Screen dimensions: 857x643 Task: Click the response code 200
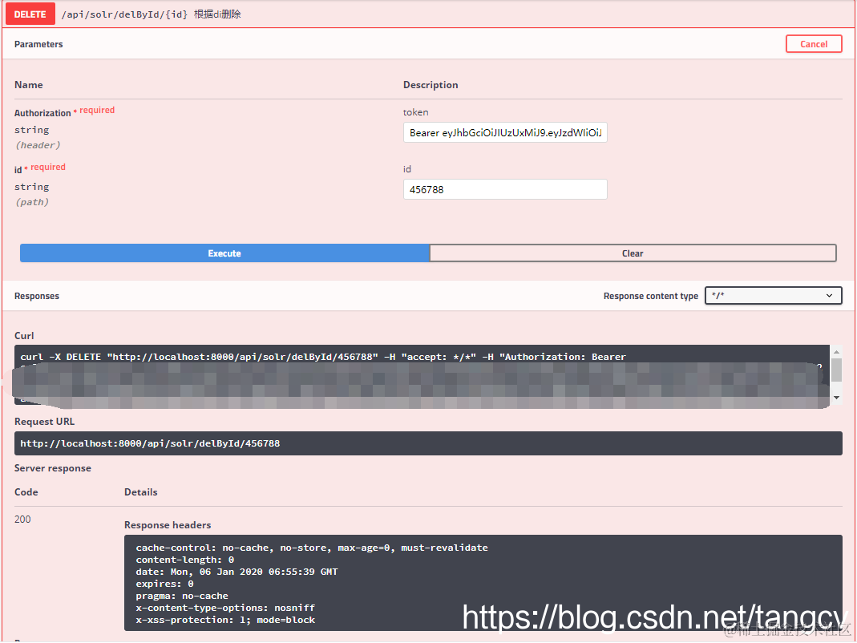[x=22, y=520]
